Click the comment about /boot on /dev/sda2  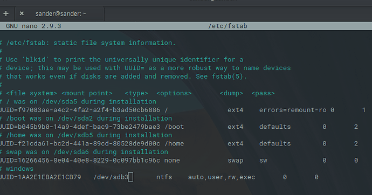tap(86, 118)
